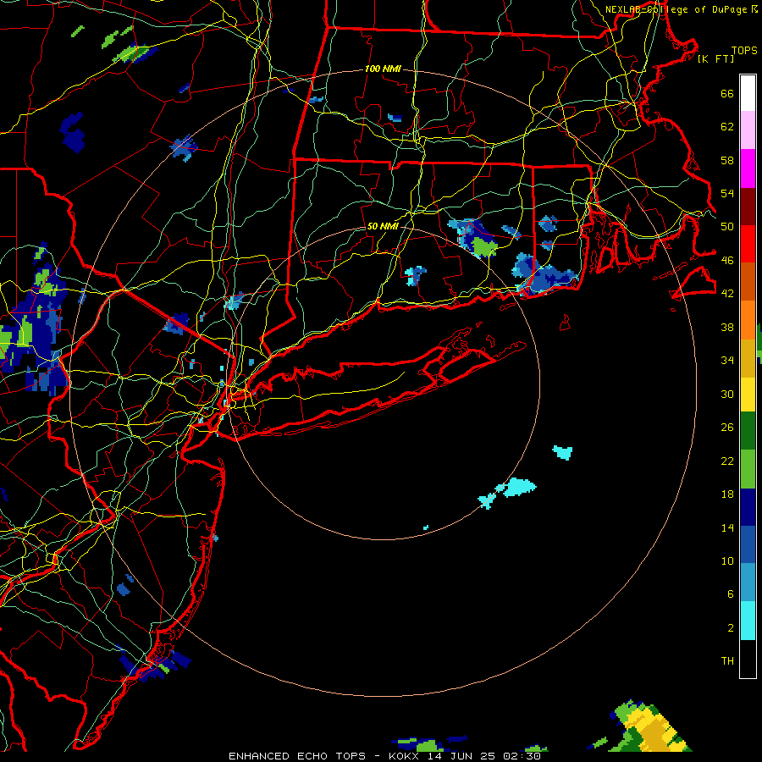
Task: Click the "26" legend value
Action: coord(727,428)
